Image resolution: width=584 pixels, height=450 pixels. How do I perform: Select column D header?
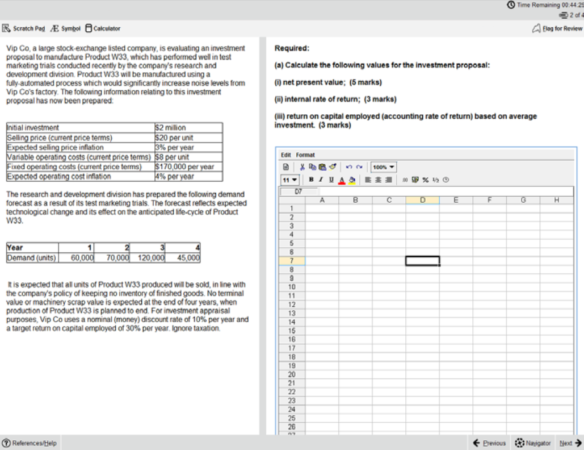pos(422,200)
